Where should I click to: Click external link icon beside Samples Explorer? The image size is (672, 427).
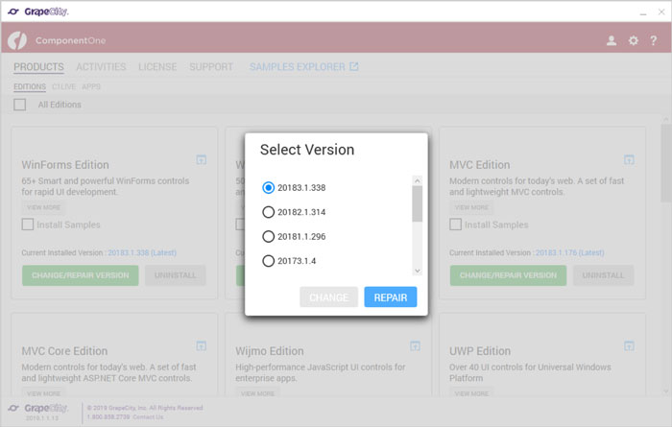point(353,66)
